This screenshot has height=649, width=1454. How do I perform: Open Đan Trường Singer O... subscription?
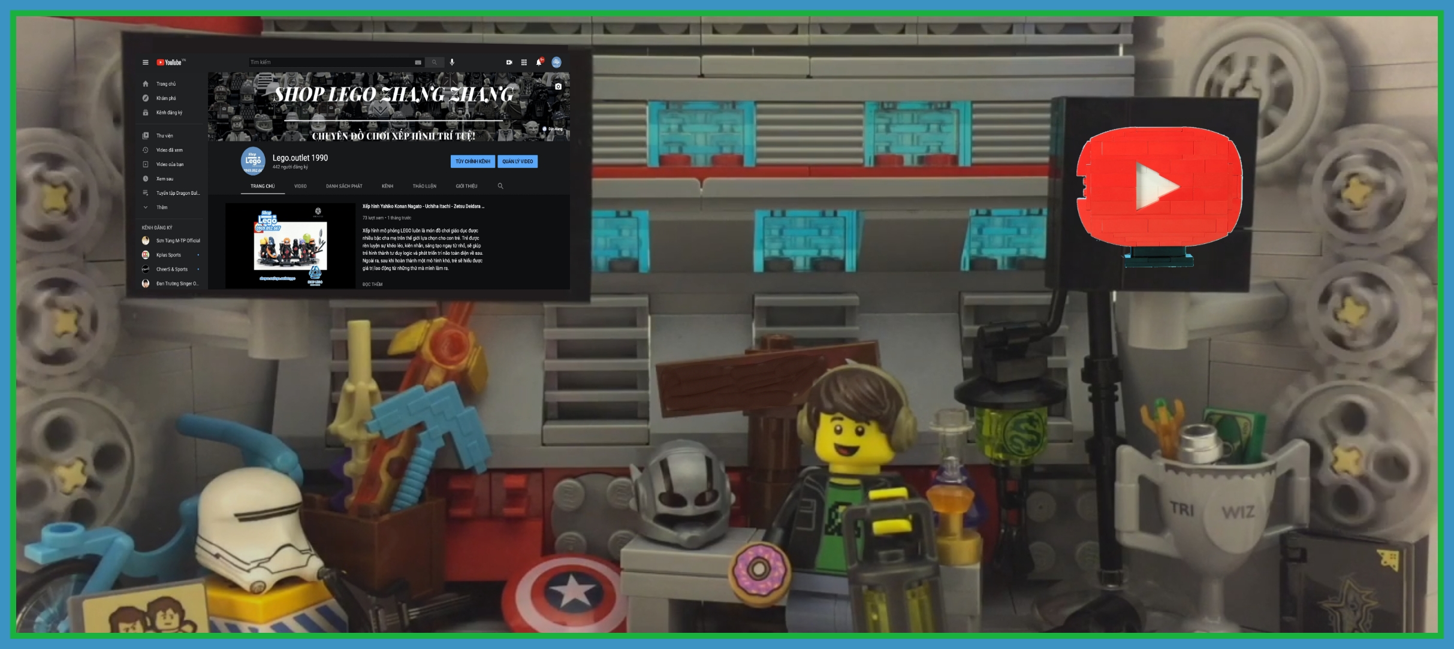coord(173,284)
